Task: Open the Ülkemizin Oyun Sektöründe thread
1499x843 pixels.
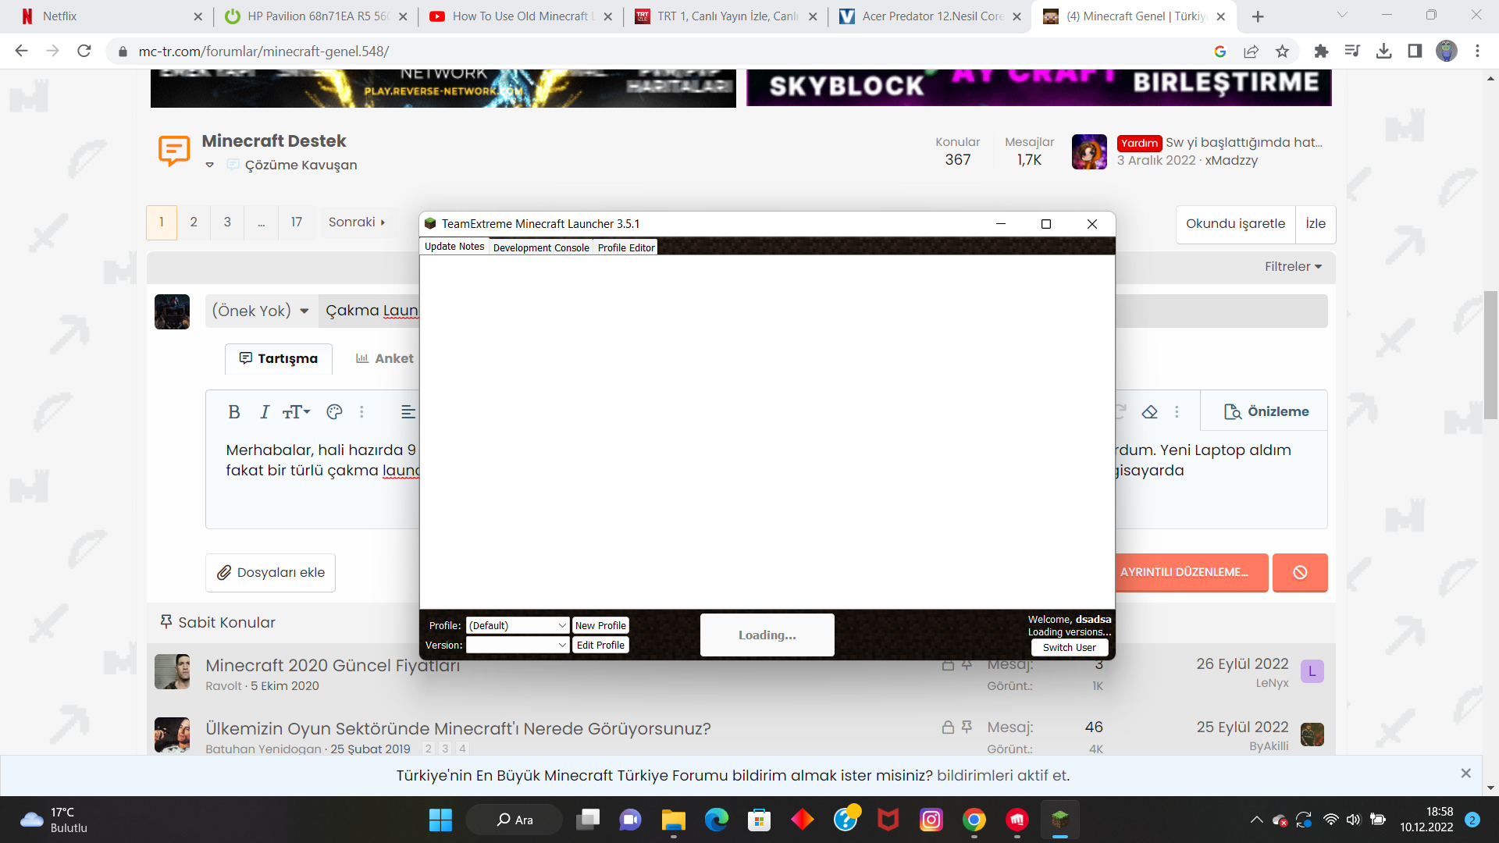Action: point(458,728)
